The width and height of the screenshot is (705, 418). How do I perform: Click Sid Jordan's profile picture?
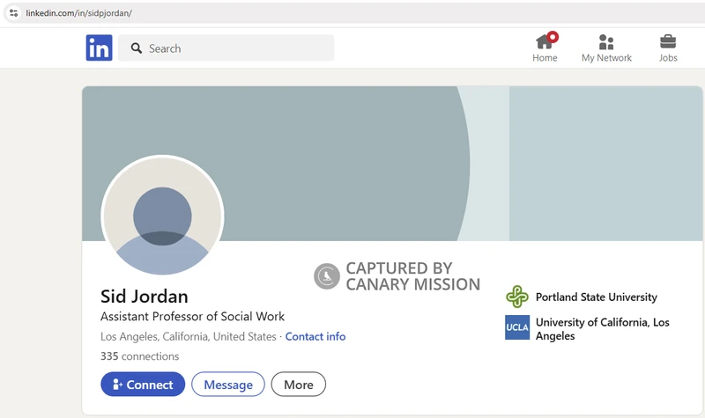[162, 216]
